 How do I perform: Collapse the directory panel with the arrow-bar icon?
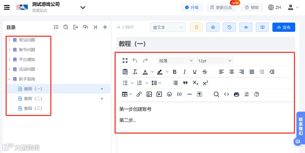click(95, 27)
